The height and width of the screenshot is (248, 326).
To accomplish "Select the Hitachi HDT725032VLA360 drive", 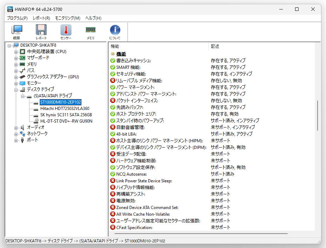I will click(x=65, y=109).
